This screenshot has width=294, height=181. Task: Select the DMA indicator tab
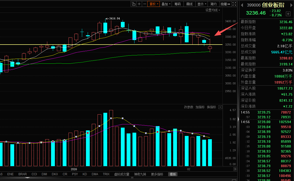click(x=95, y=174)
